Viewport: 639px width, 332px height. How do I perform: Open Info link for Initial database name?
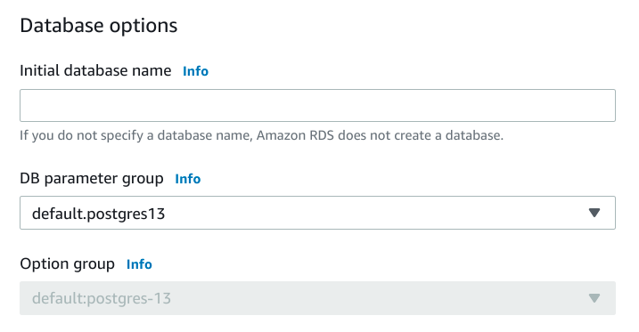195,71
